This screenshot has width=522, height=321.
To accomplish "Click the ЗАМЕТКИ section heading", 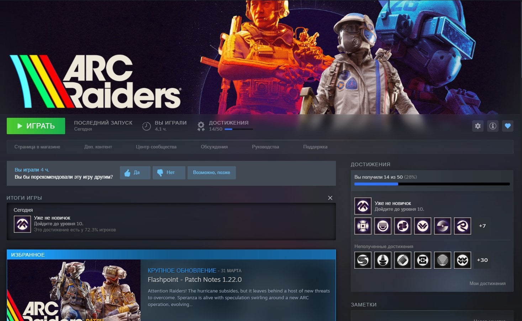I will pos(364,305).
